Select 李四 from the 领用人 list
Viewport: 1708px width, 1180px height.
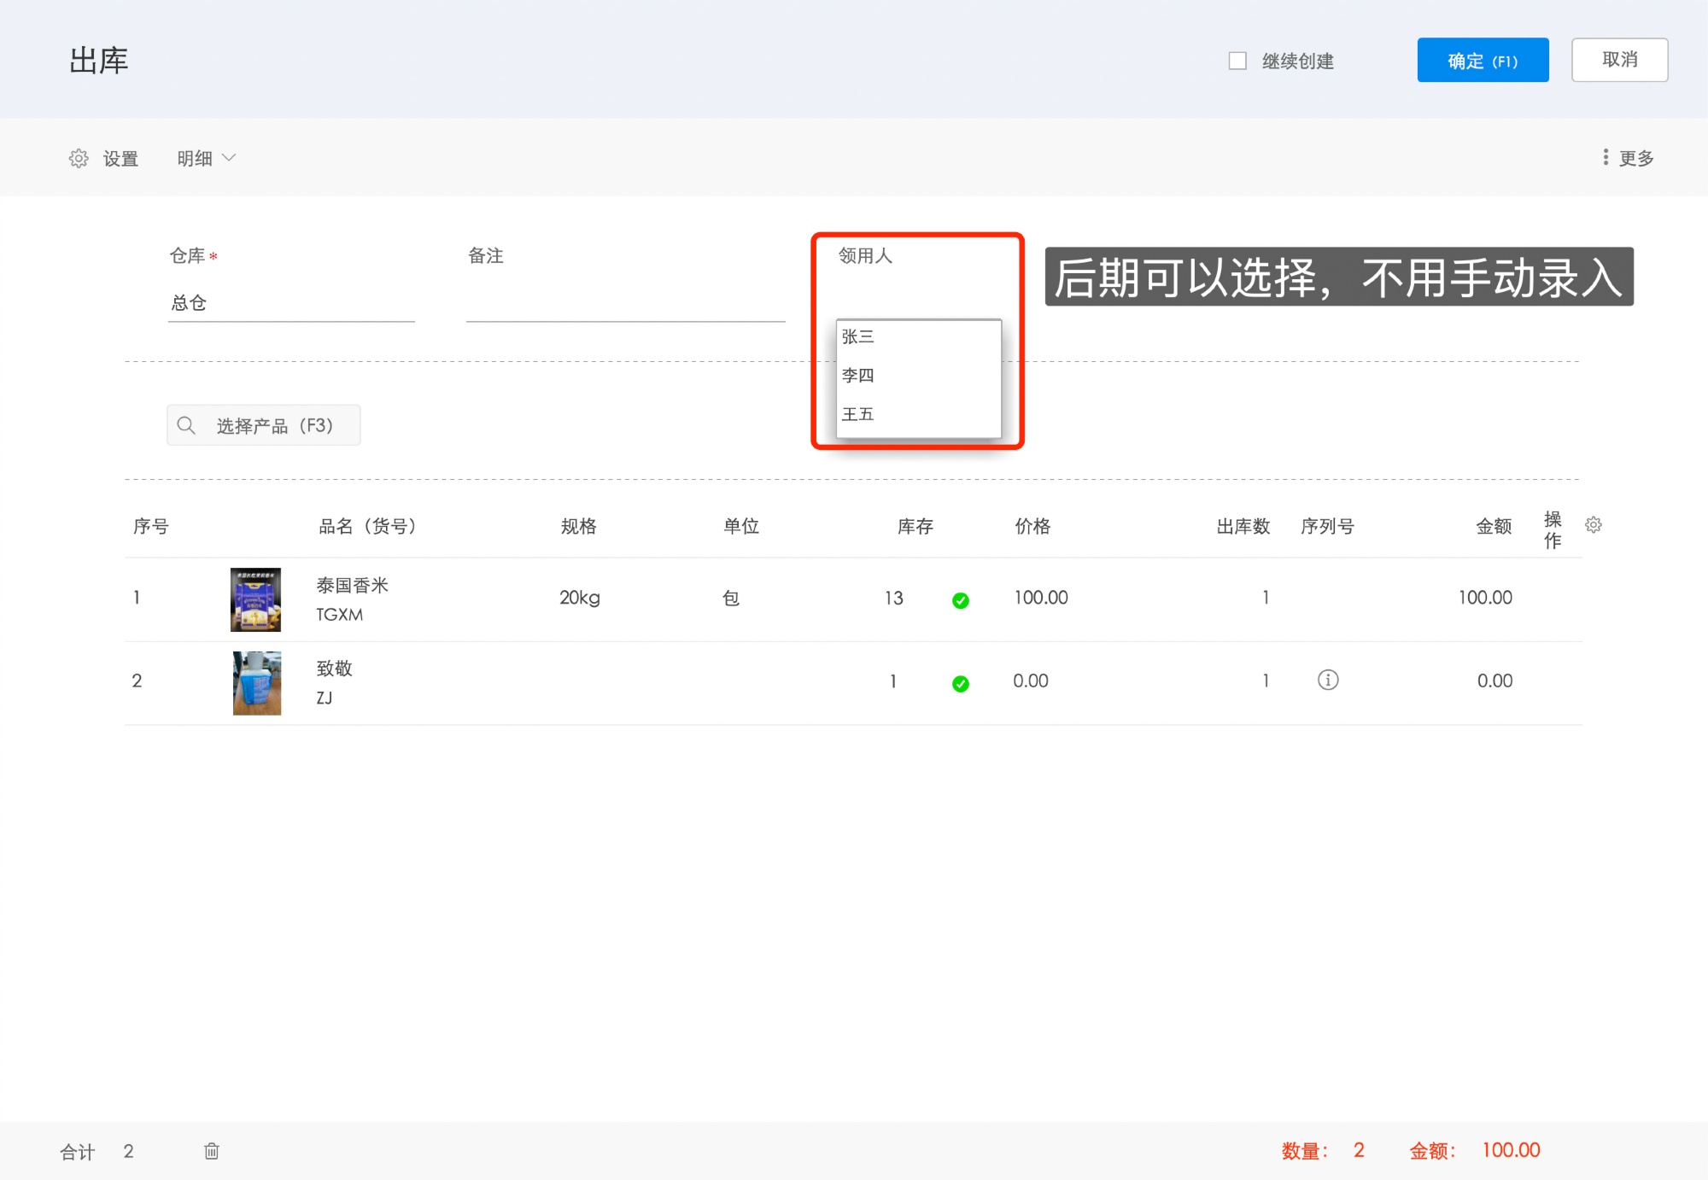click(x=918, y=375)
